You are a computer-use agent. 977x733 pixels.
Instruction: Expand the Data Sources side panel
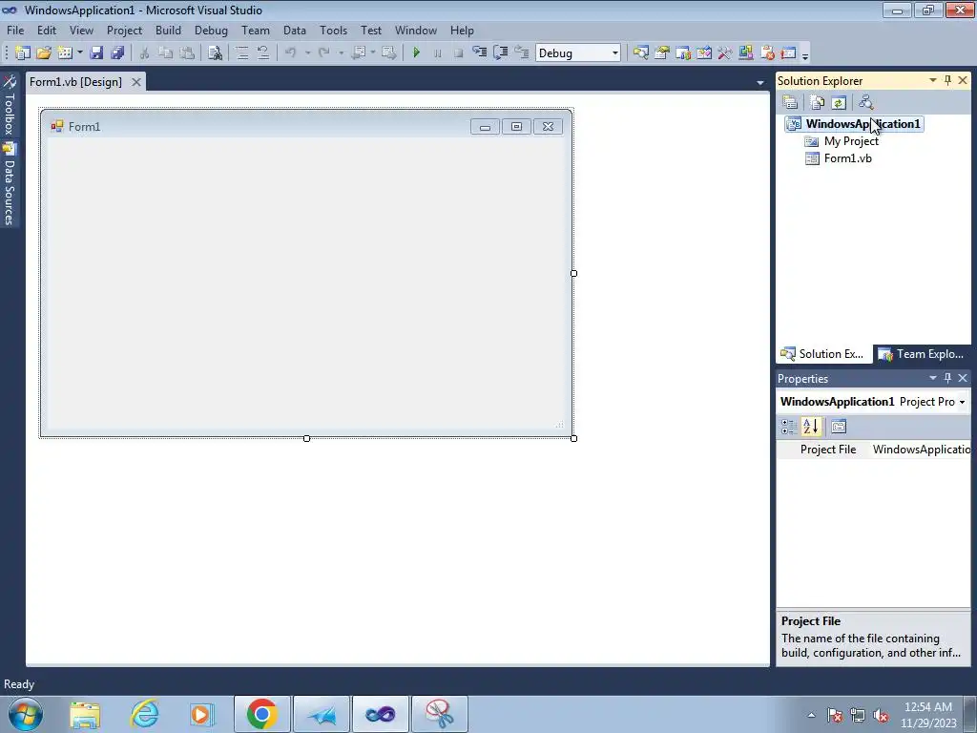10,184
